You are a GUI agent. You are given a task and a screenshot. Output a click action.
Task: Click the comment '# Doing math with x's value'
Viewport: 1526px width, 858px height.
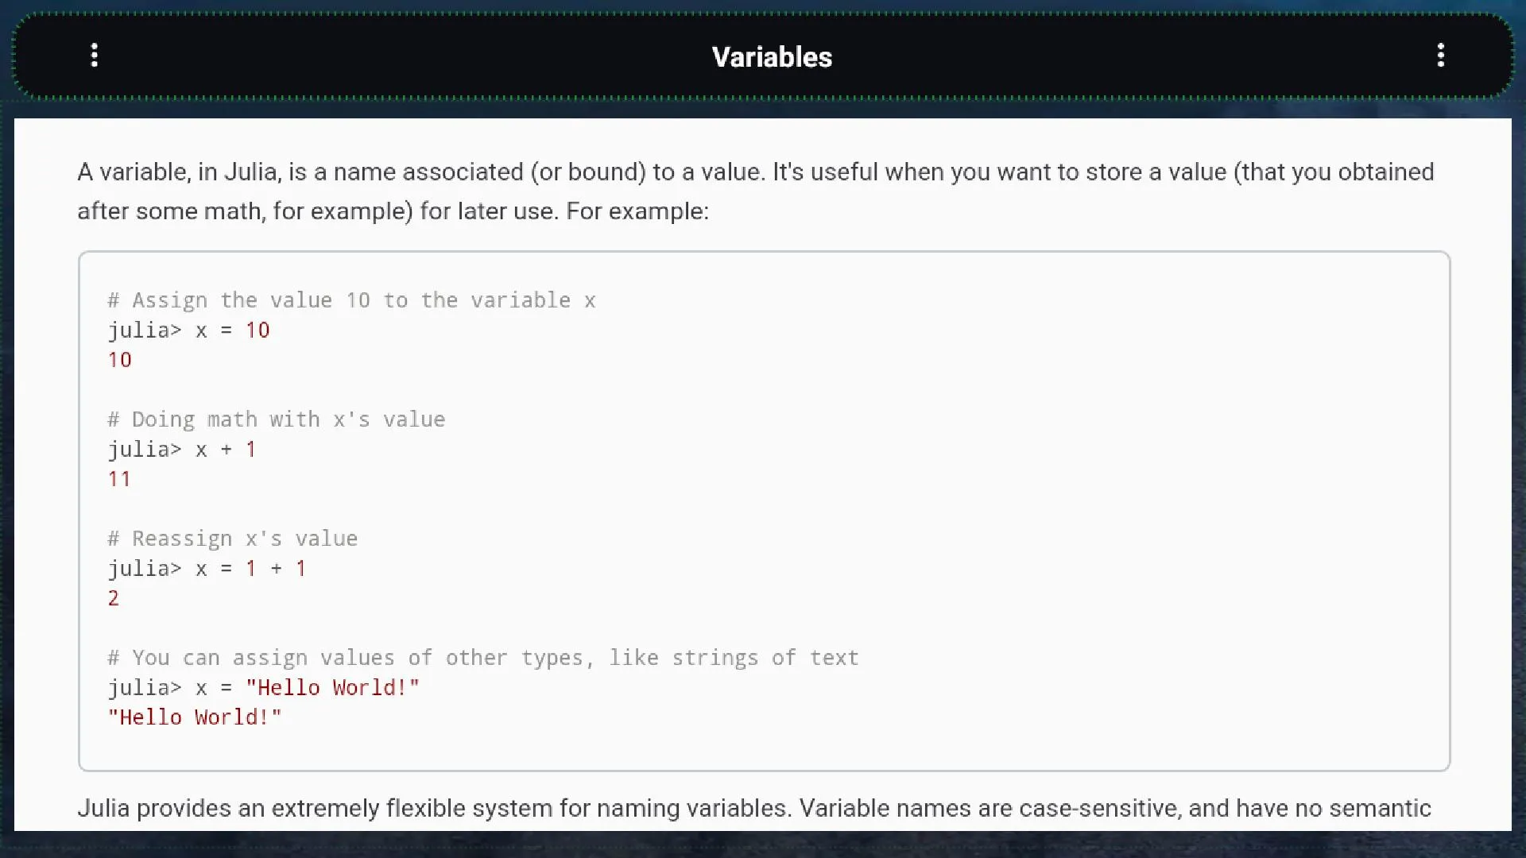point(277,419)
